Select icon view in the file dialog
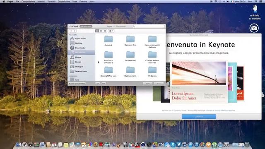 coord(97,31)
